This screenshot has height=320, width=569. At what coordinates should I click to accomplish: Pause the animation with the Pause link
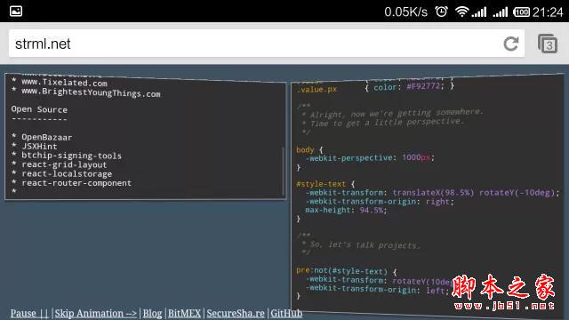[29, 313]
